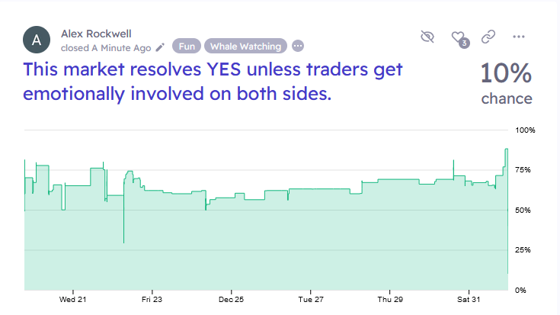Open Alex Rockwell's profile name link
Screen dimensions: 560x315
coord(95,34)
